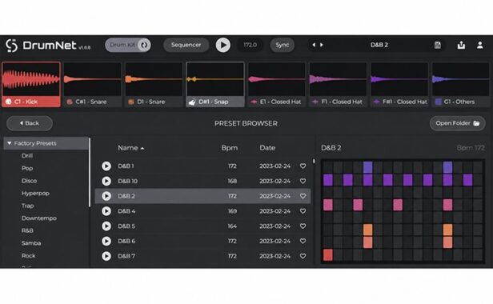
Task: Start playback with the main play button
Action: (x=223, y=45)
